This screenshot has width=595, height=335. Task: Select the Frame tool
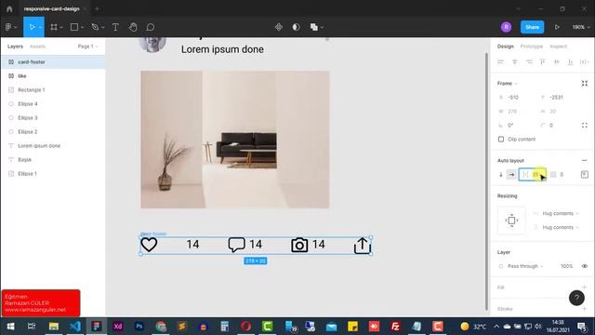point(54,27)
